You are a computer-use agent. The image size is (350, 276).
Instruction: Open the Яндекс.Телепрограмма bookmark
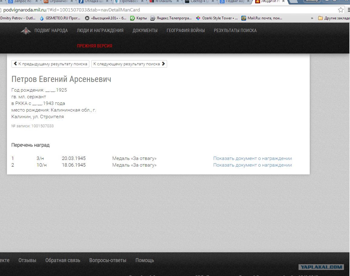pos(171,18)
